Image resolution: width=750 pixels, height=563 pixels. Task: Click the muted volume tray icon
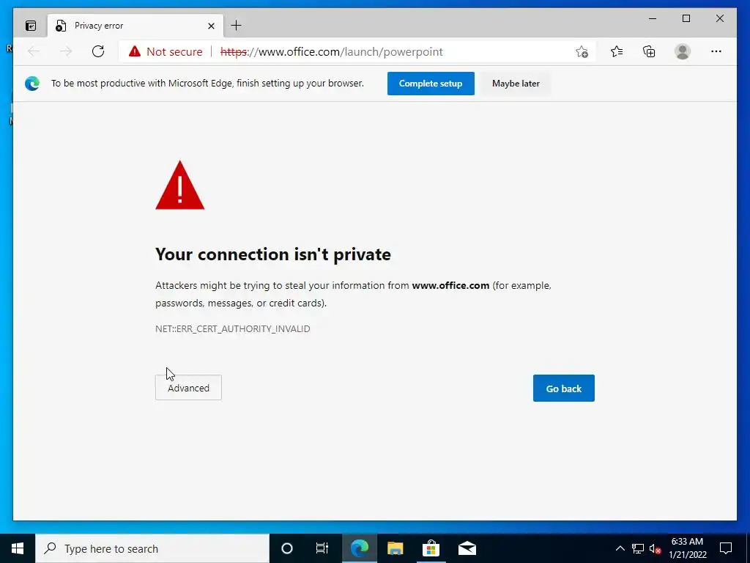(655, 548)
